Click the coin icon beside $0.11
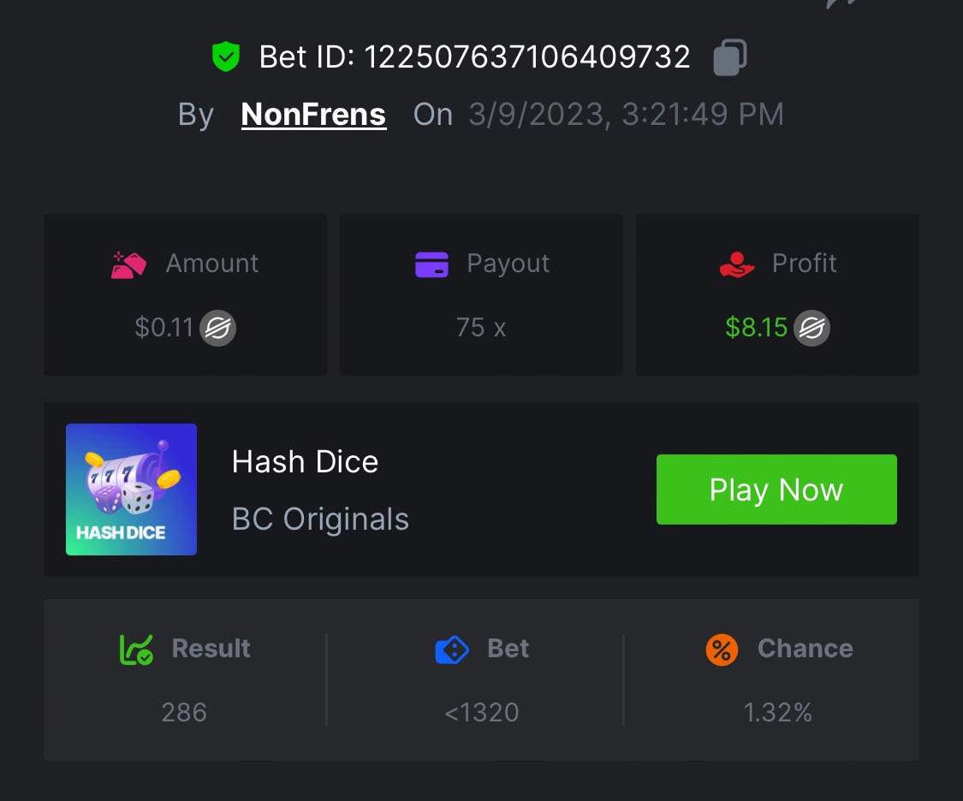This screenshot has width=963, height=801. pos(218,329)
